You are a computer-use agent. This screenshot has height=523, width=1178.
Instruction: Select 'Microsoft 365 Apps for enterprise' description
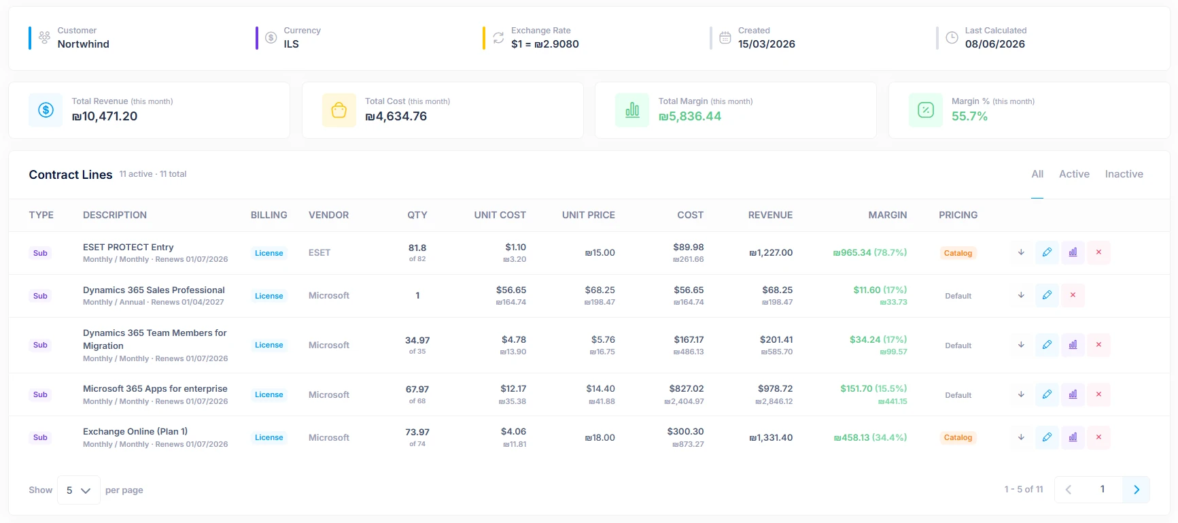click(155, 389)
